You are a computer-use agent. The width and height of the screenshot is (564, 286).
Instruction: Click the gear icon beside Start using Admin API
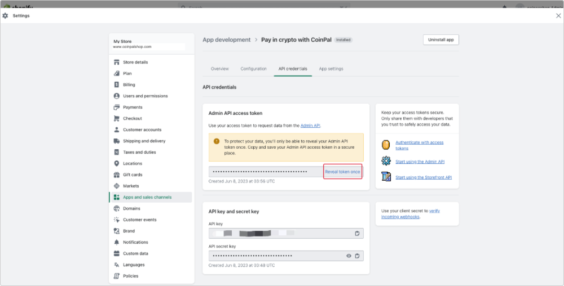pyautogui.click(x=386, y=161)
